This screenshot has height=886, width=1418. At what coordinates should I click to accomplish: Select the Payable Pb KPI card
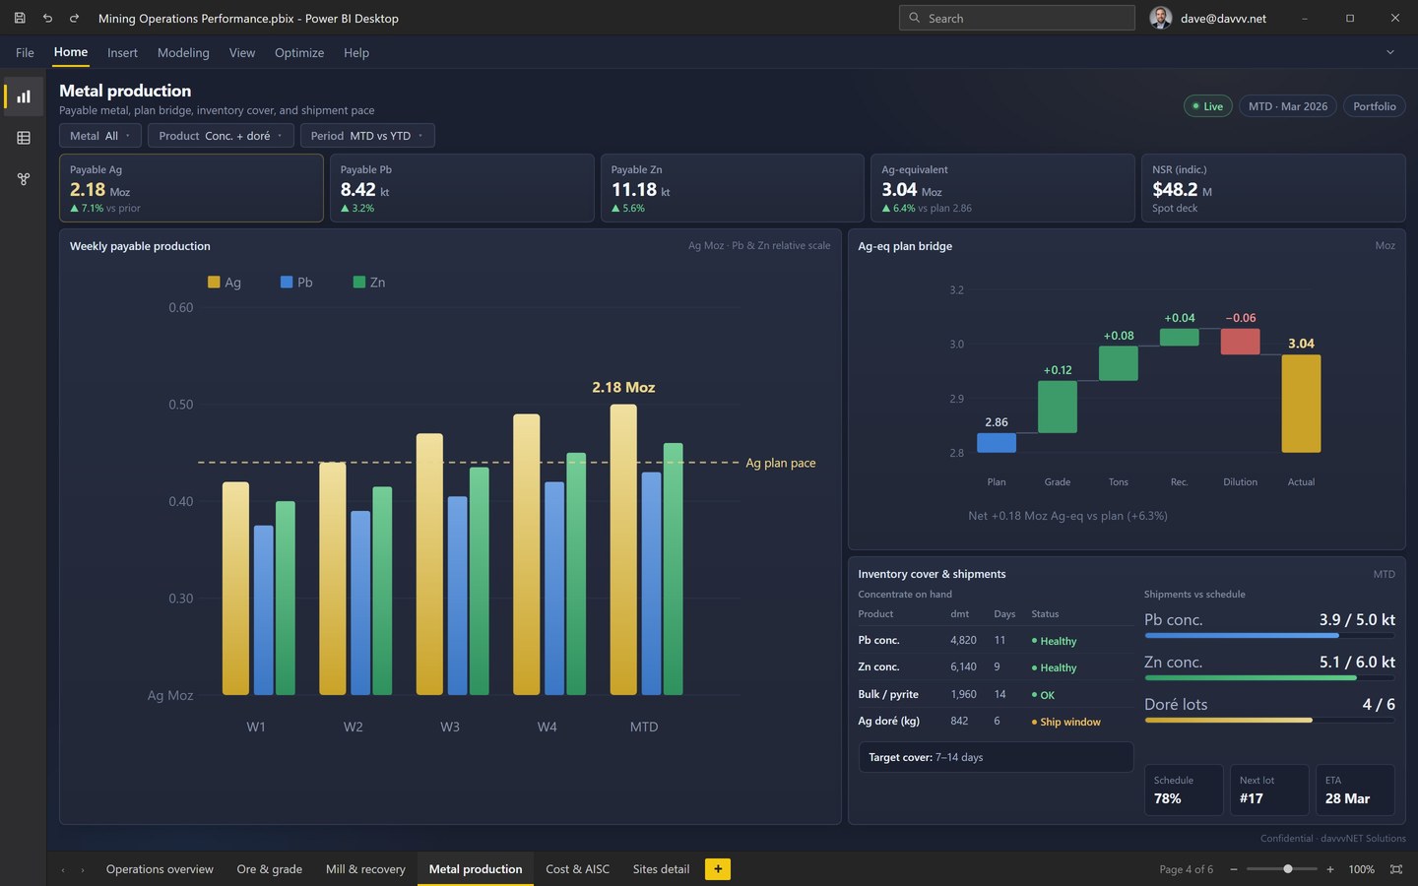point(462,187)
